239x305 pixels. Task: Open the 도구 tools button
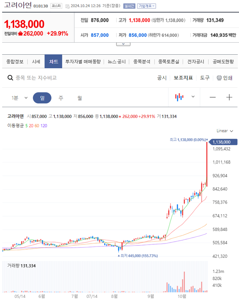coord(205,78)
